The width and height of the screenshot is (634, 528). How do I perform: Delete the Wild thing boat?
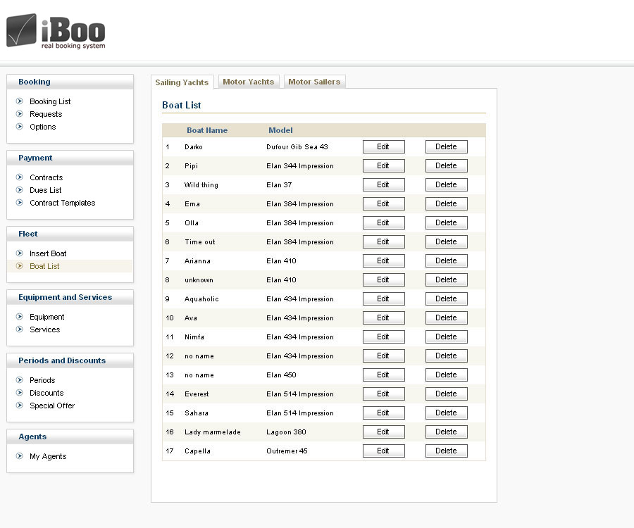446,185
